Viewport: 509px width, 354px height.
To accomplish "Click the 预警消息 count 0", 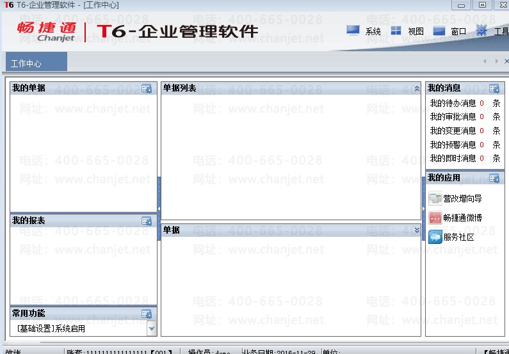I will tap(481, 145).
